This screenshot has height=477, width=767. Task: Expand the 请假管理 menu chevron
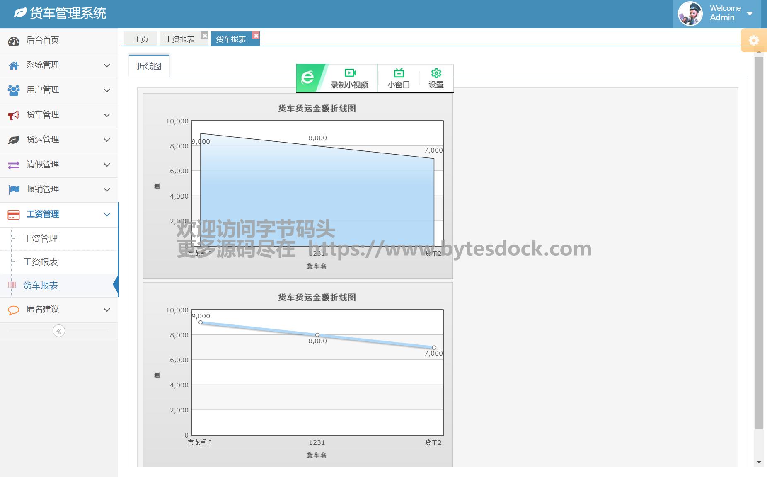point(107,165)
